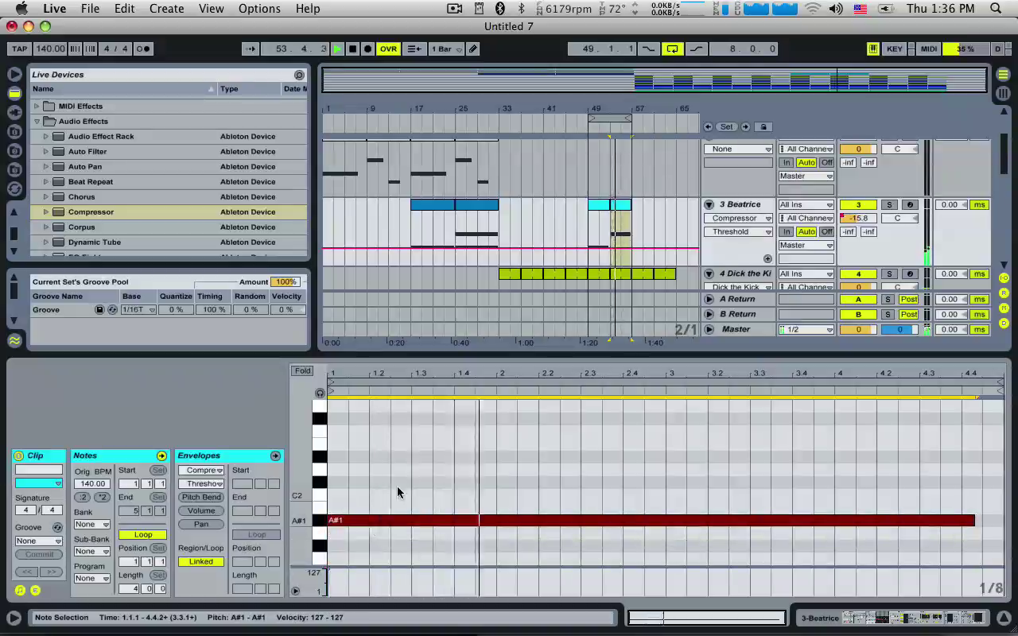Open the clip color dropdown

[39, 483]
